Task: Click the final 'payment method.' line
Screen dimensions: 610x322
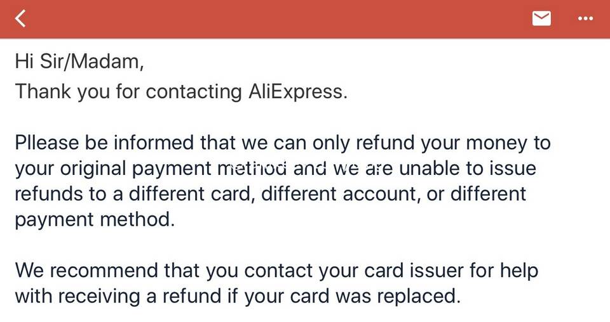Action: coord(95,219)
